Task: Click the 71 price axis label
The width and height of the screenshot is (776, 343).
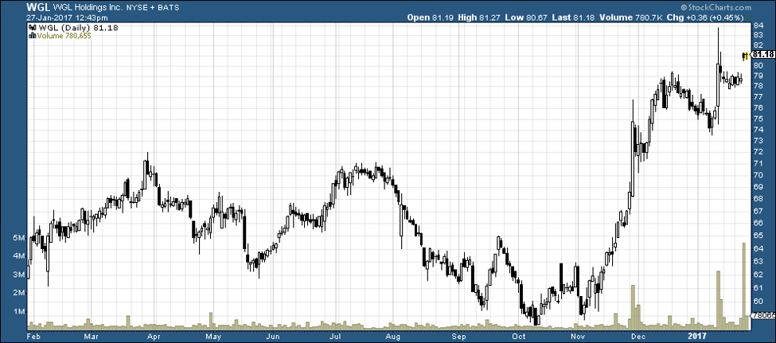Action: click(x=757, y=163)
